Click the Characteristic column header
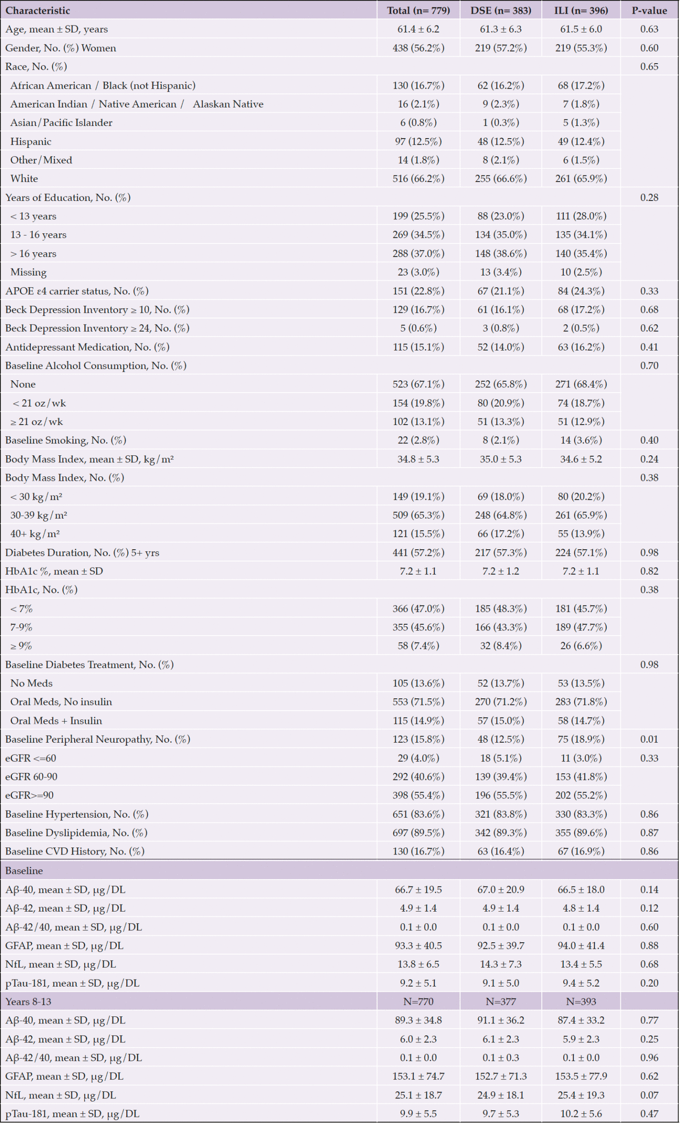The width and height of the screenshot is (680, 1123). pyautogui.click(x=38, y=11)
